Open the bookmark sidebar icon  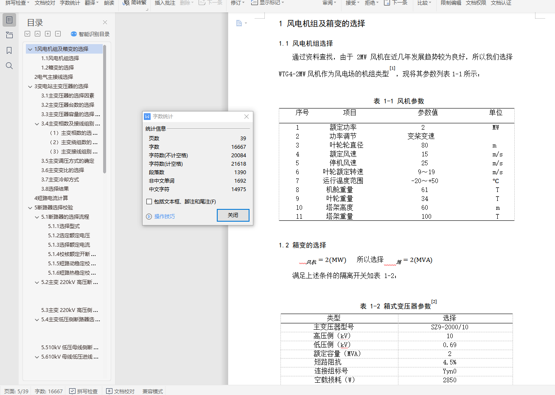(x=9, y=50)
